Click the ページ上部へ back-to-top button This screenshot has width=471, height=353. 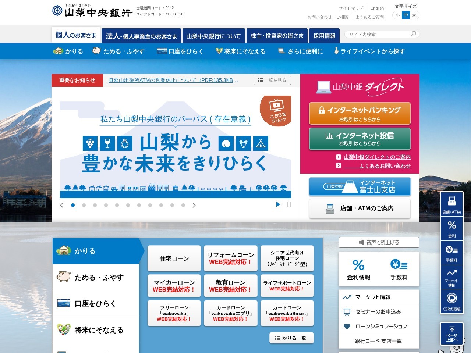451,334
